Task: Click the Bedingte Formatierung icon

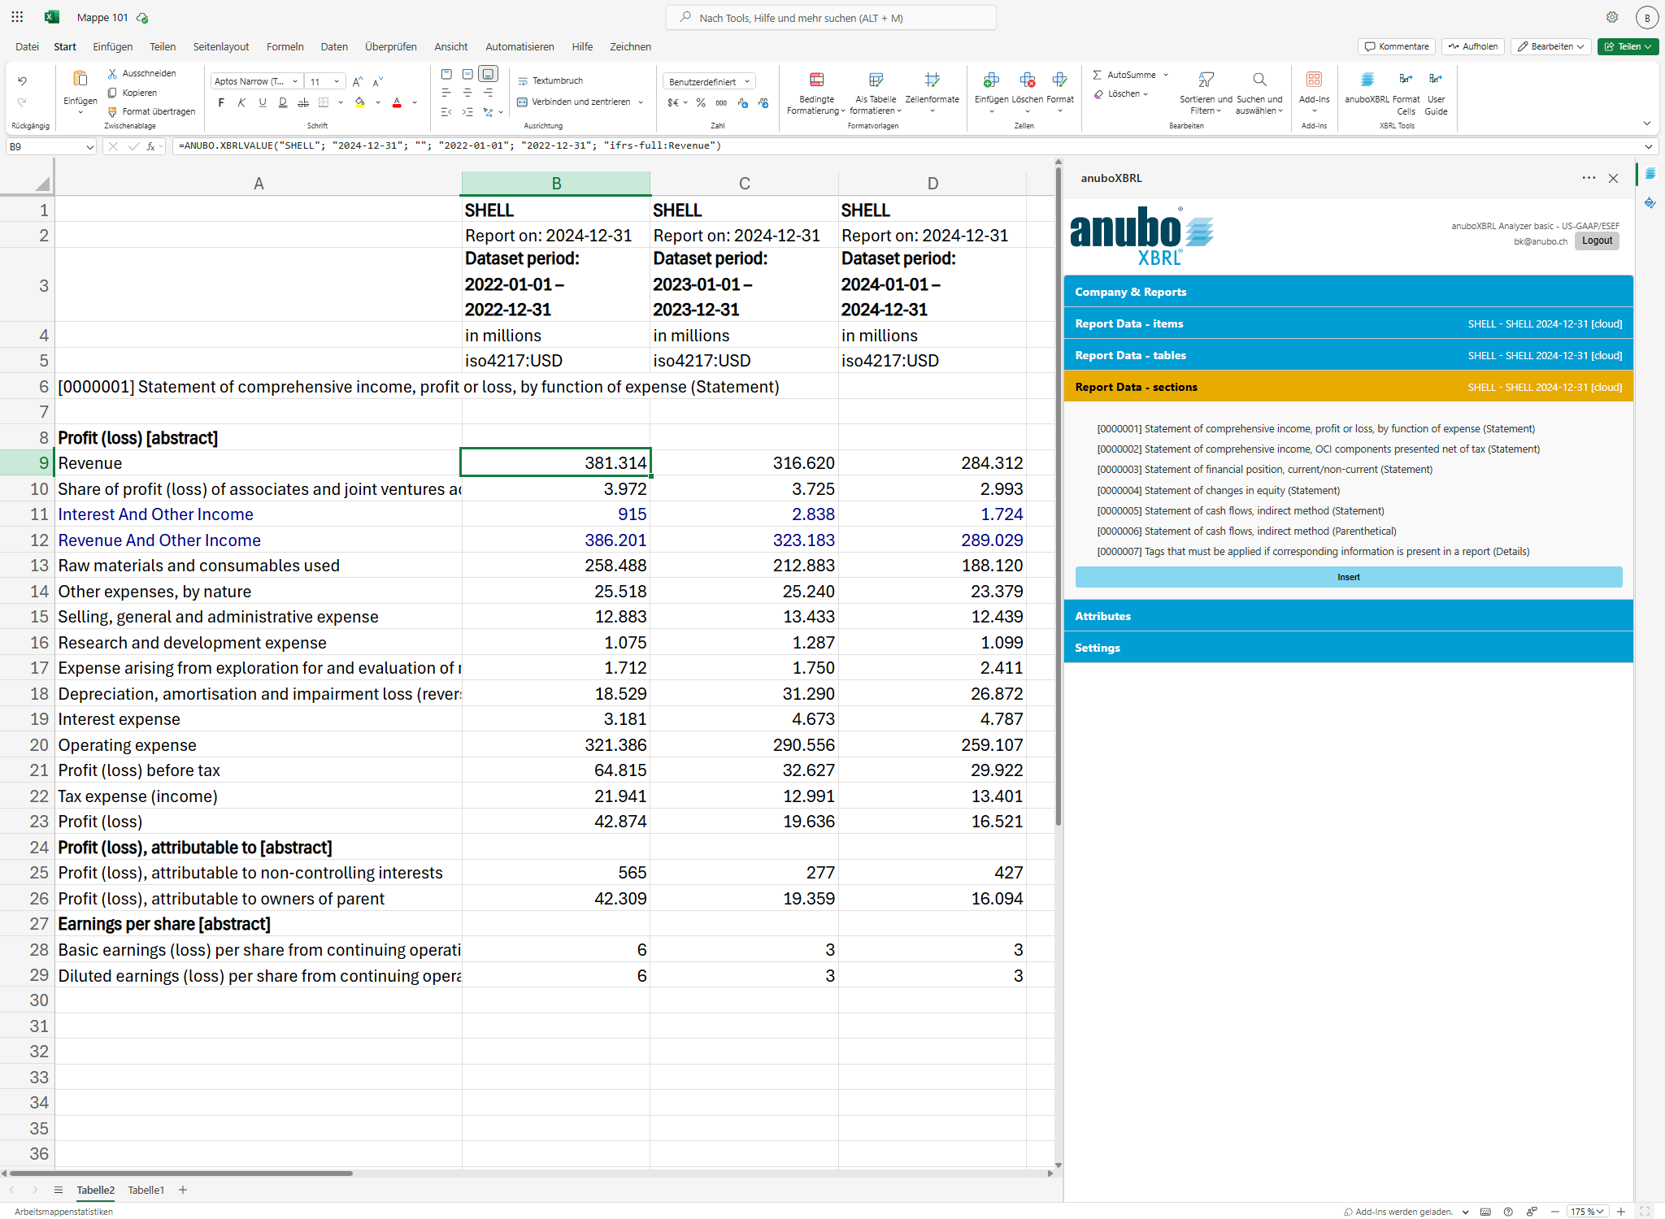Action: [x=816, y=80]
